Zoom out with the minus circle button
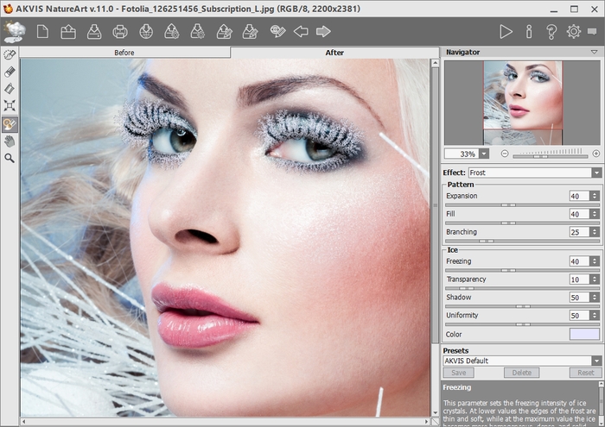The image size is (605, 427). [505, 154]
